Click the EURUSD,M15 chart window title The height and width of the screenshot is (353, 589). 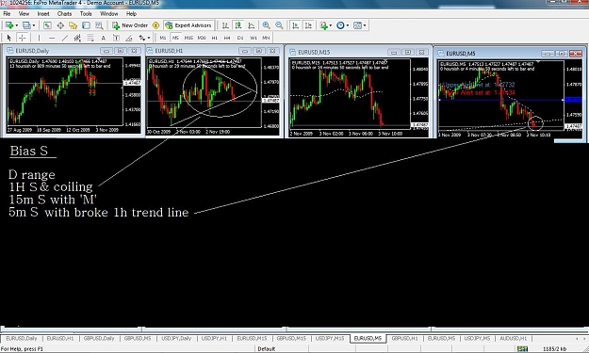[x=314, y=52]
